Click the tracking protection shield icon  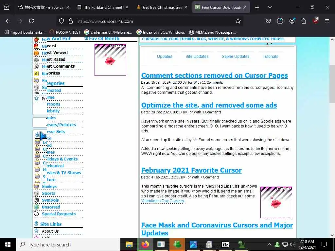[x=62, y=21]
